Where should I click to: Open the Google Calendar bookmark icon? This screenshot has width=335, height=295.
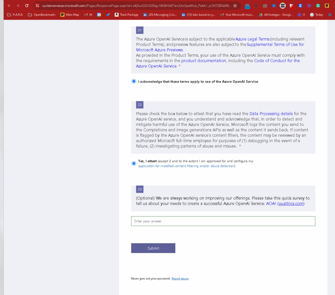click(99, 15)
